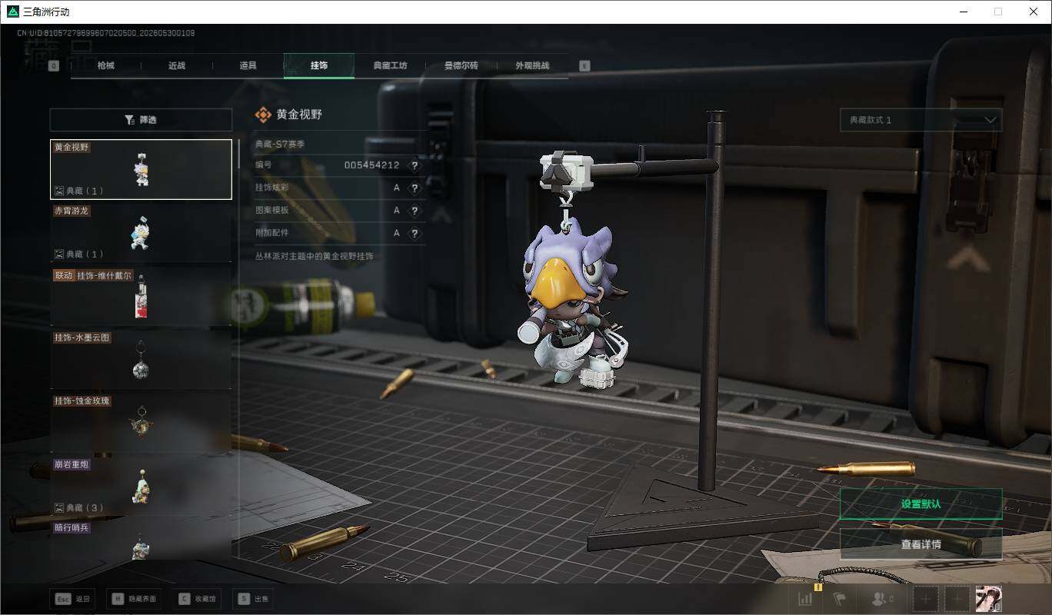This screenshot has height=615, width=1052.
Task: Open 查看详情 details button
Action: coord(921,544)
